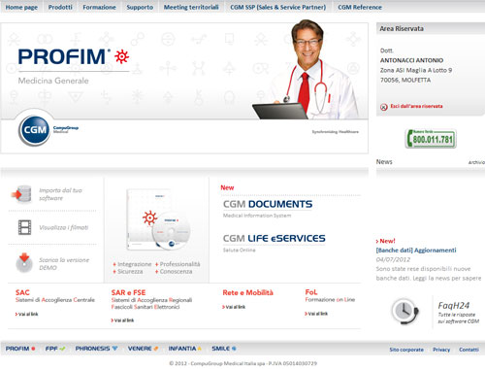Select SMILE in the footer product bar
Image resolution: width=485 pixels, height=369 pixels.
(x=224, y=349)
